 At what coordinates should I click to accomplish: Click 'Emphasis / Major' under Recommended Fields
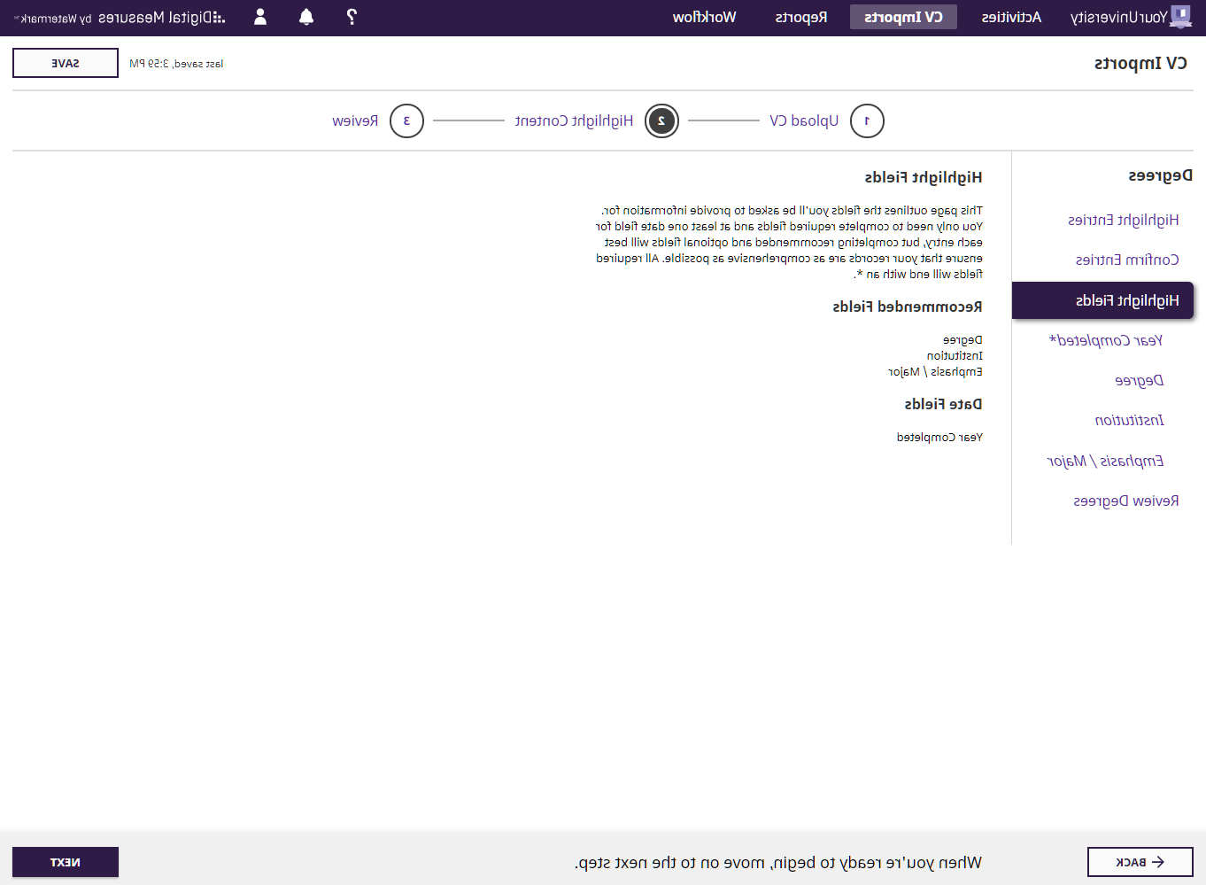pyautogui.click(x=935, y=372)
